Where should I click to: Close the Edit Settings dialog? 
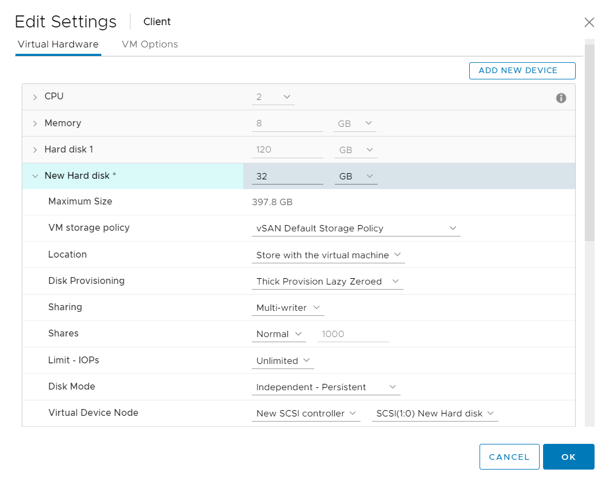click(589, 22)
